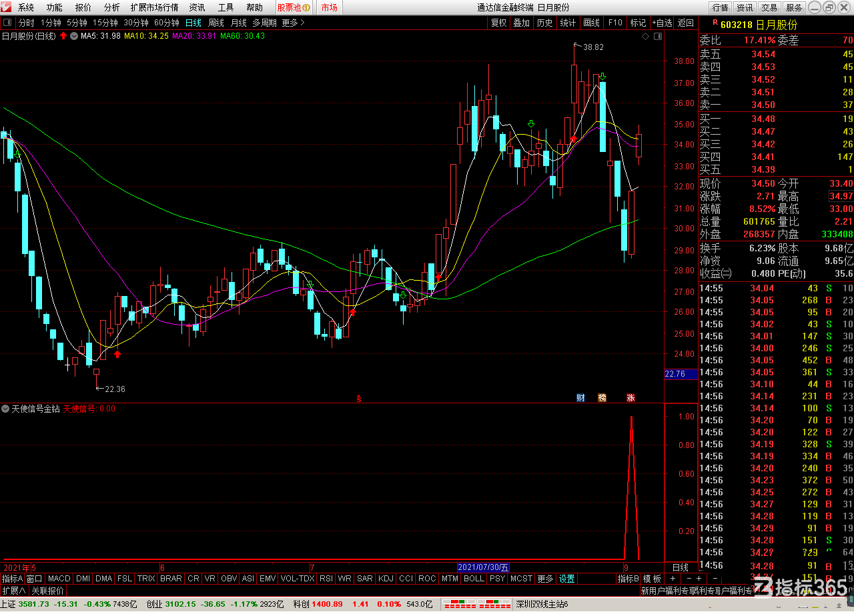Click the 市场 button
Viewport: 854px width, 612px height.
tap(329, 7)
